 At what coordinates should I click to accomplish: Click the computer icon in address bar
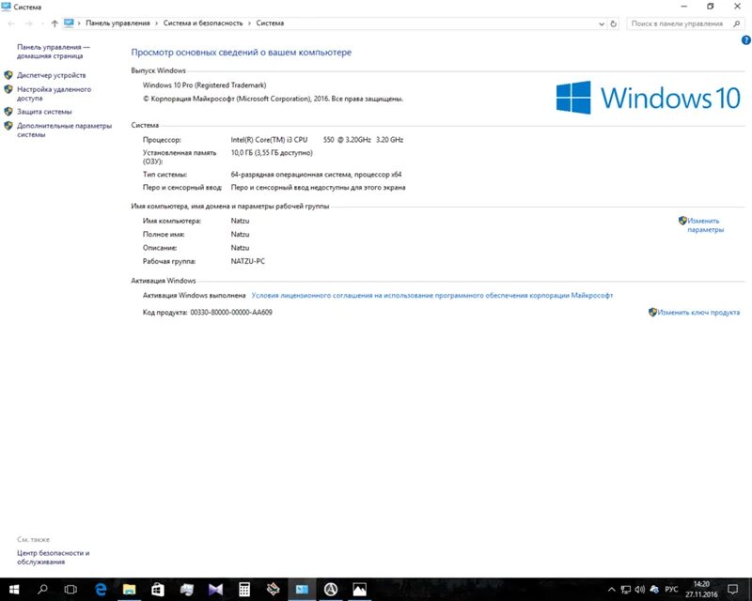pyautogui.click(x=69, y=23)
